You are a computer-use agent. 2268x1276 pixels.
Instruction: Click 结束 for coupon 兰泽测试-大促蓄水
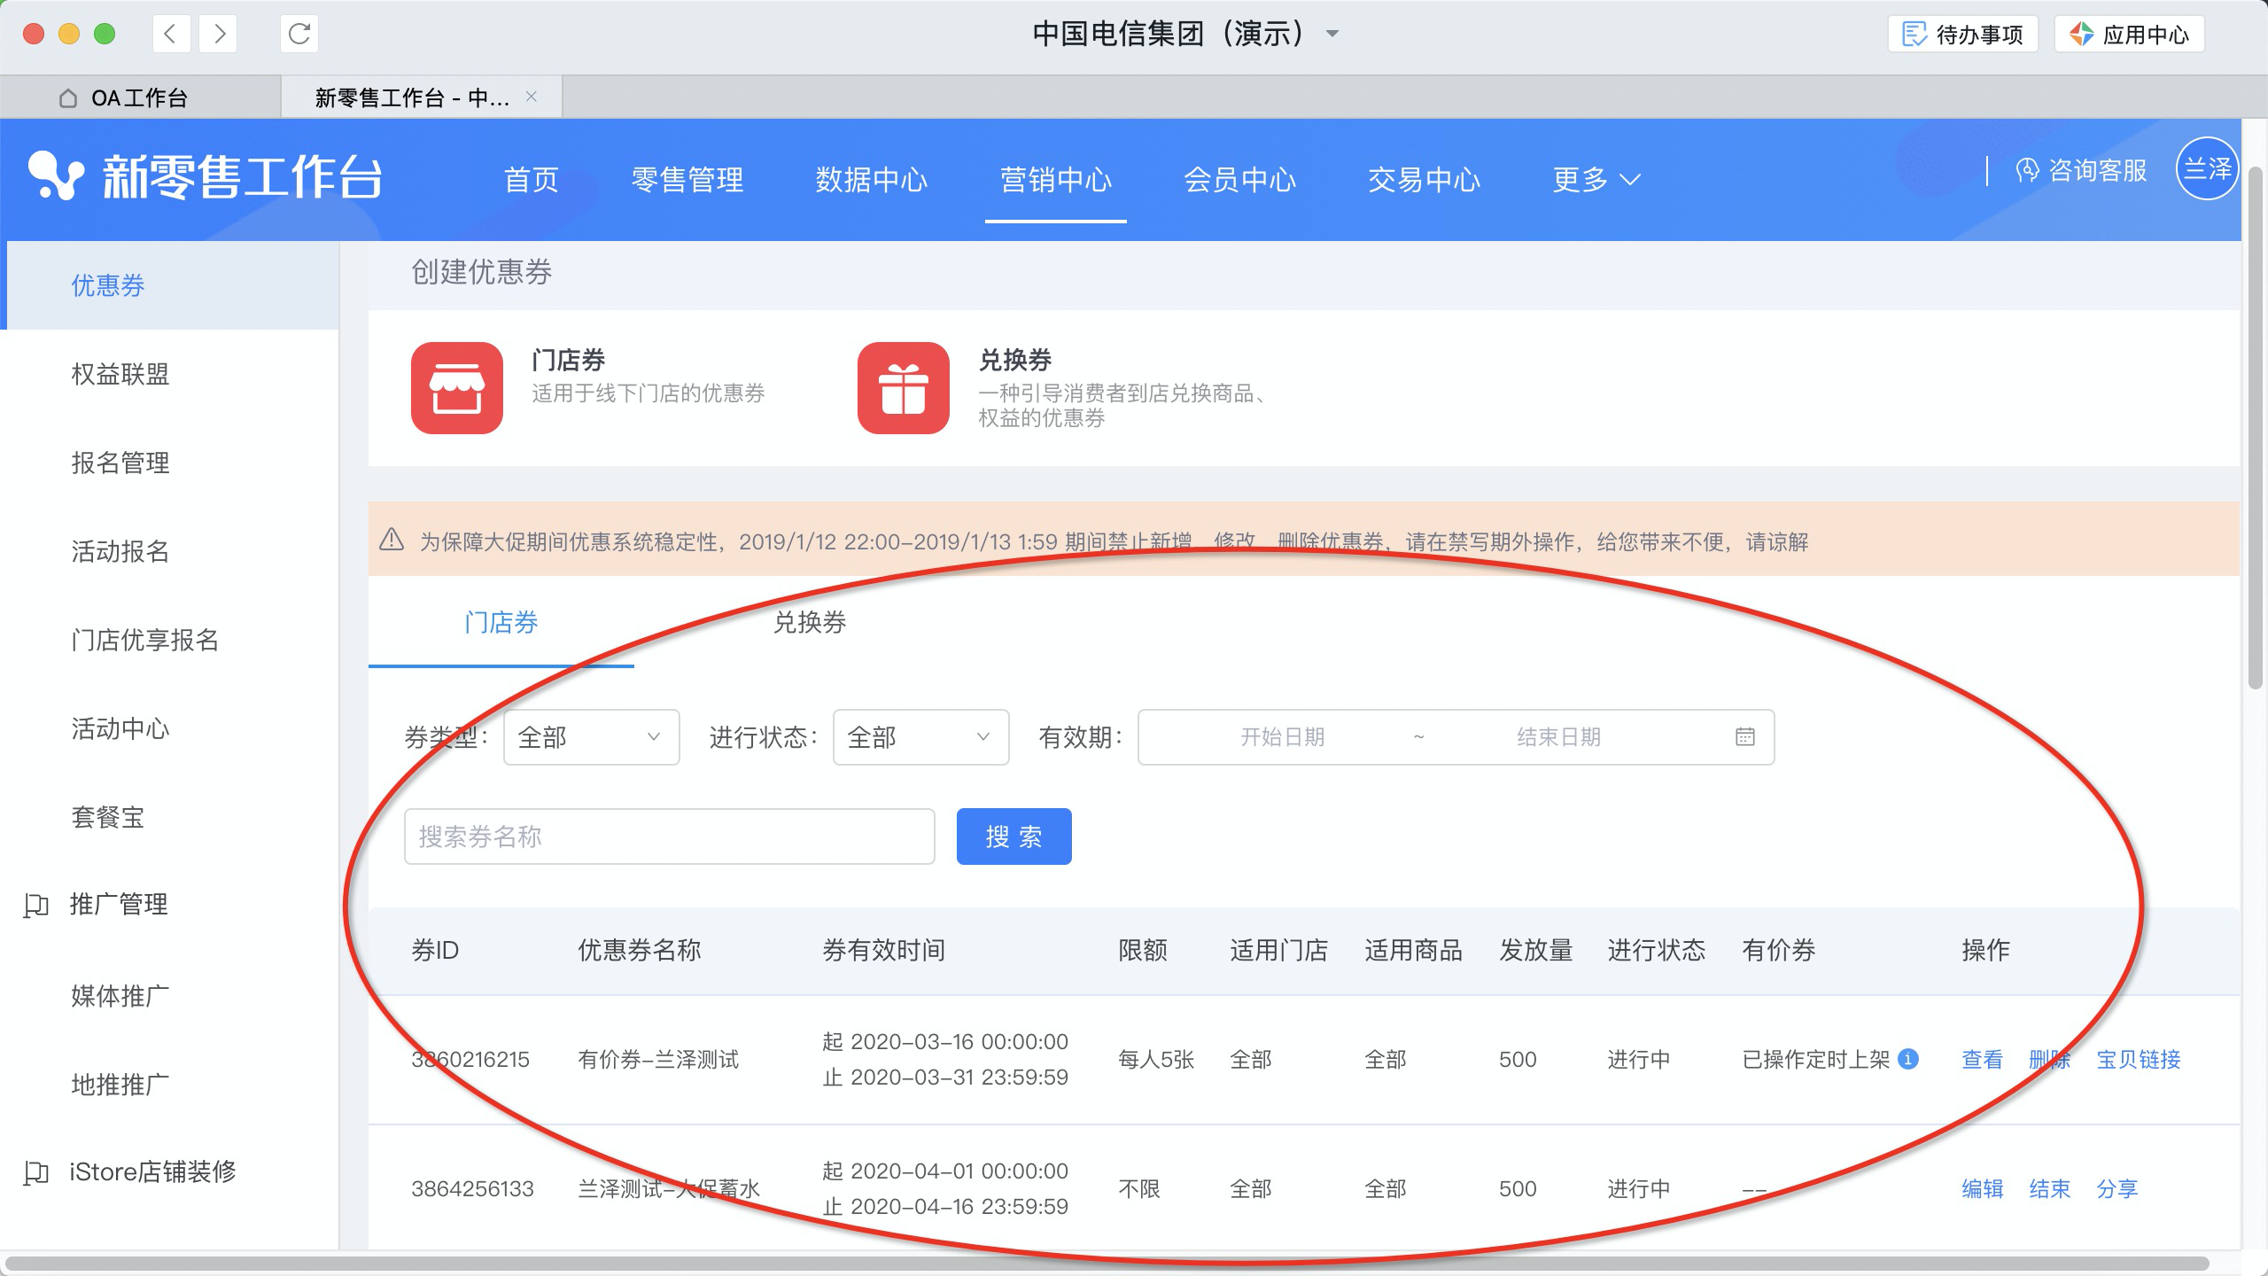pos(2050,1188)
